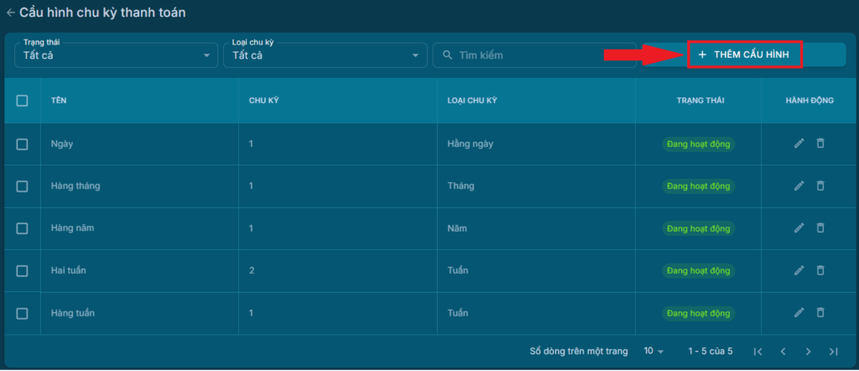Edit the Hàng tháng configuration
This screenshot has width=859, height=371.
coord(799,185)
